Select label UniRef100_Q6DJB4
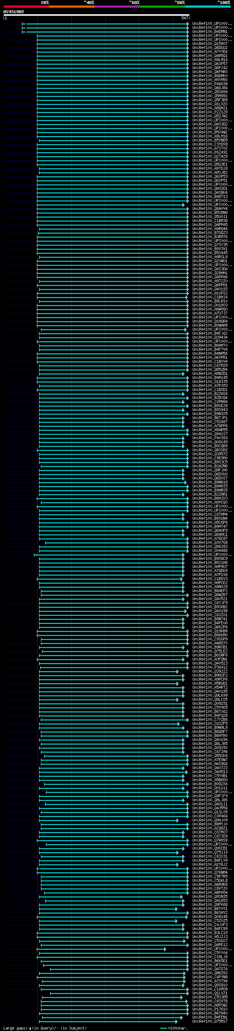This screenshot has width=234, height=1031. tap(210, 88)
